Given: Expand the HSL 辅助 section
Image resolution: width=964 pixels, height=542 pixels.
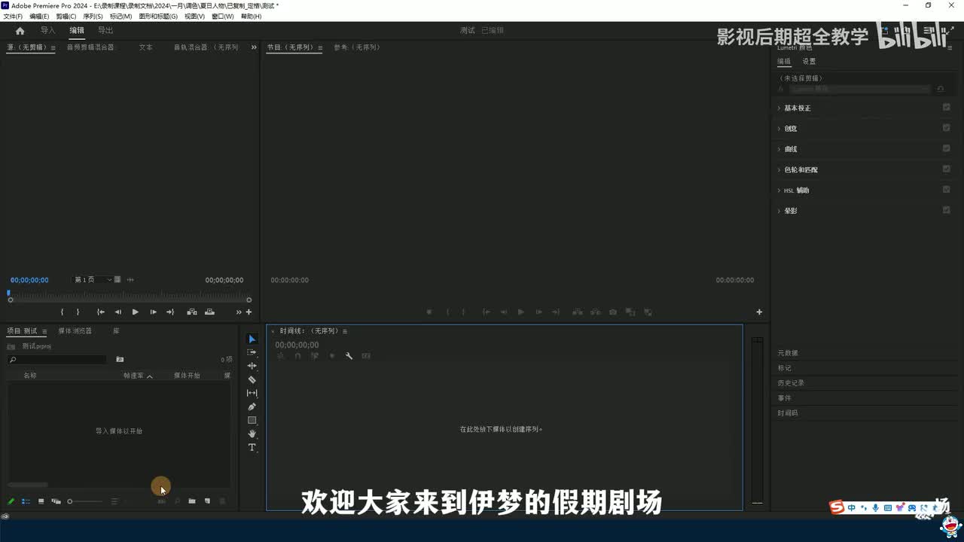Looking at the screenshot, I should tap(779, 190).
